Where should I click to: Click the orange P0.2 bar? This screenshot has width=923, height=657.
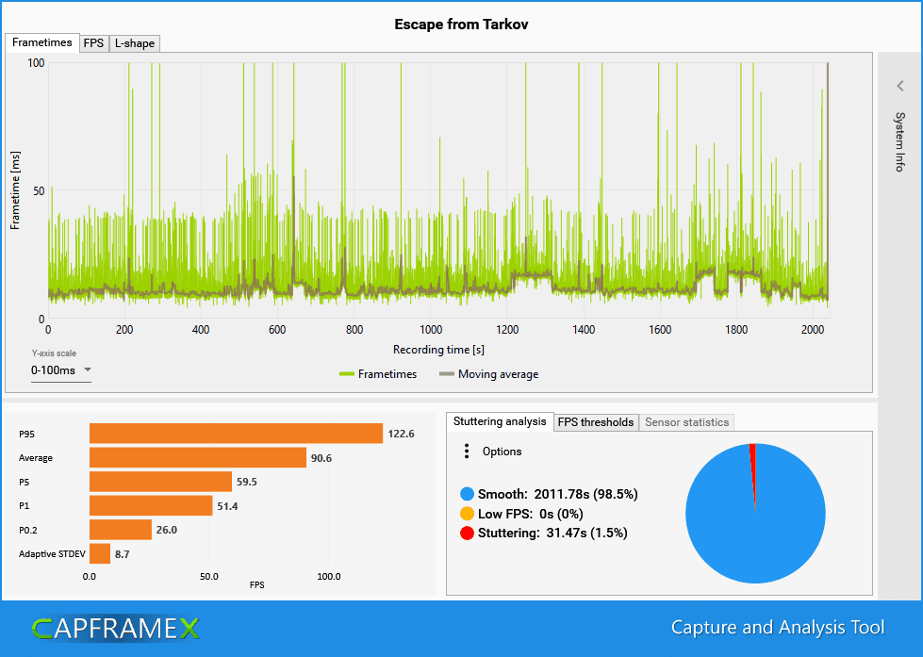[121, 530]
